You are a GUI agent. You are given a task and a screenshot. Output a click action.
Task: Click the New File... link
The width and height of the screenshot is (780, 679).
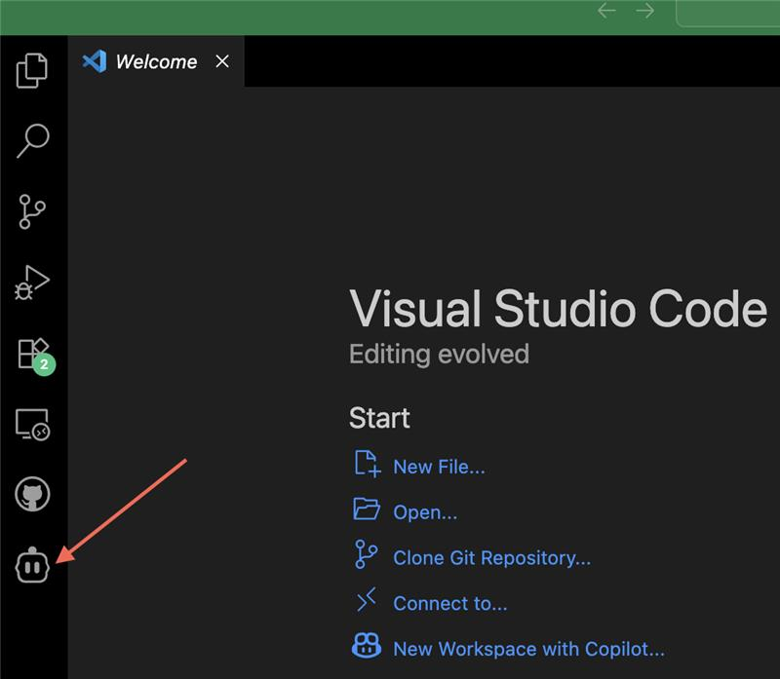pyautogui.click(x=439, y=467)
